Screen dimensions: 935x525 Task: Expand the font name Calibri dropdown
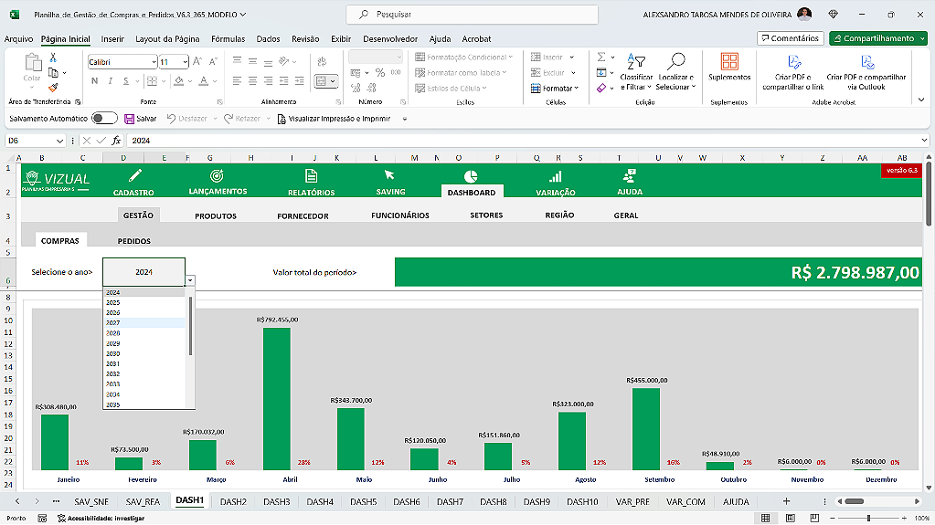click(153, 62)
